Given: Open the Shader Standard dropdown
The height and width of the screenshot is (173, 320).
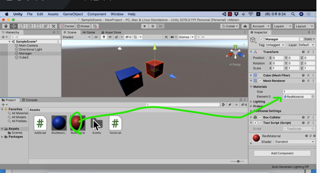Looking at the screenshot, I should pyautogui.click(x=294, y=142).
